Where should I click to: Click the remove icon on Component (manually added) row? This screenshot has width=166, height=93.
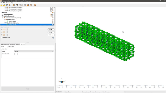pos(53,18)
